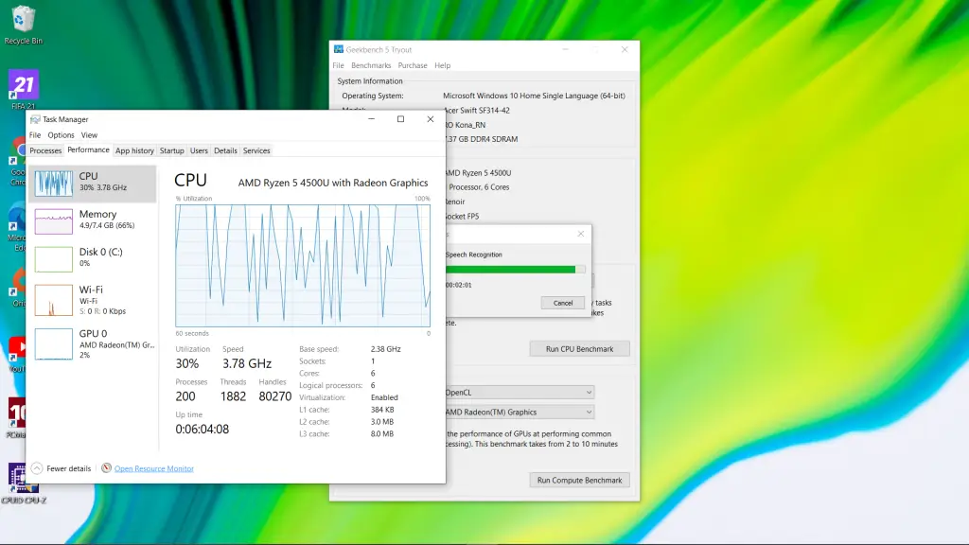Image resolution: width=969 pixels, height=545 pixels.
Task: Select the Wi-Fi performance entry
Action: pyautogui.click(x=93, y=300)
